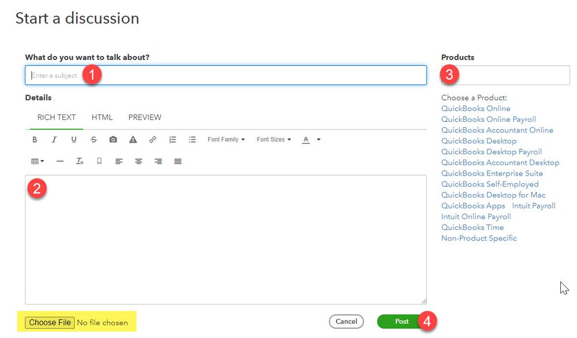The width and height of the screenshot is (577, 338).
Task: Apply the text color button
Action: (306, 140)
